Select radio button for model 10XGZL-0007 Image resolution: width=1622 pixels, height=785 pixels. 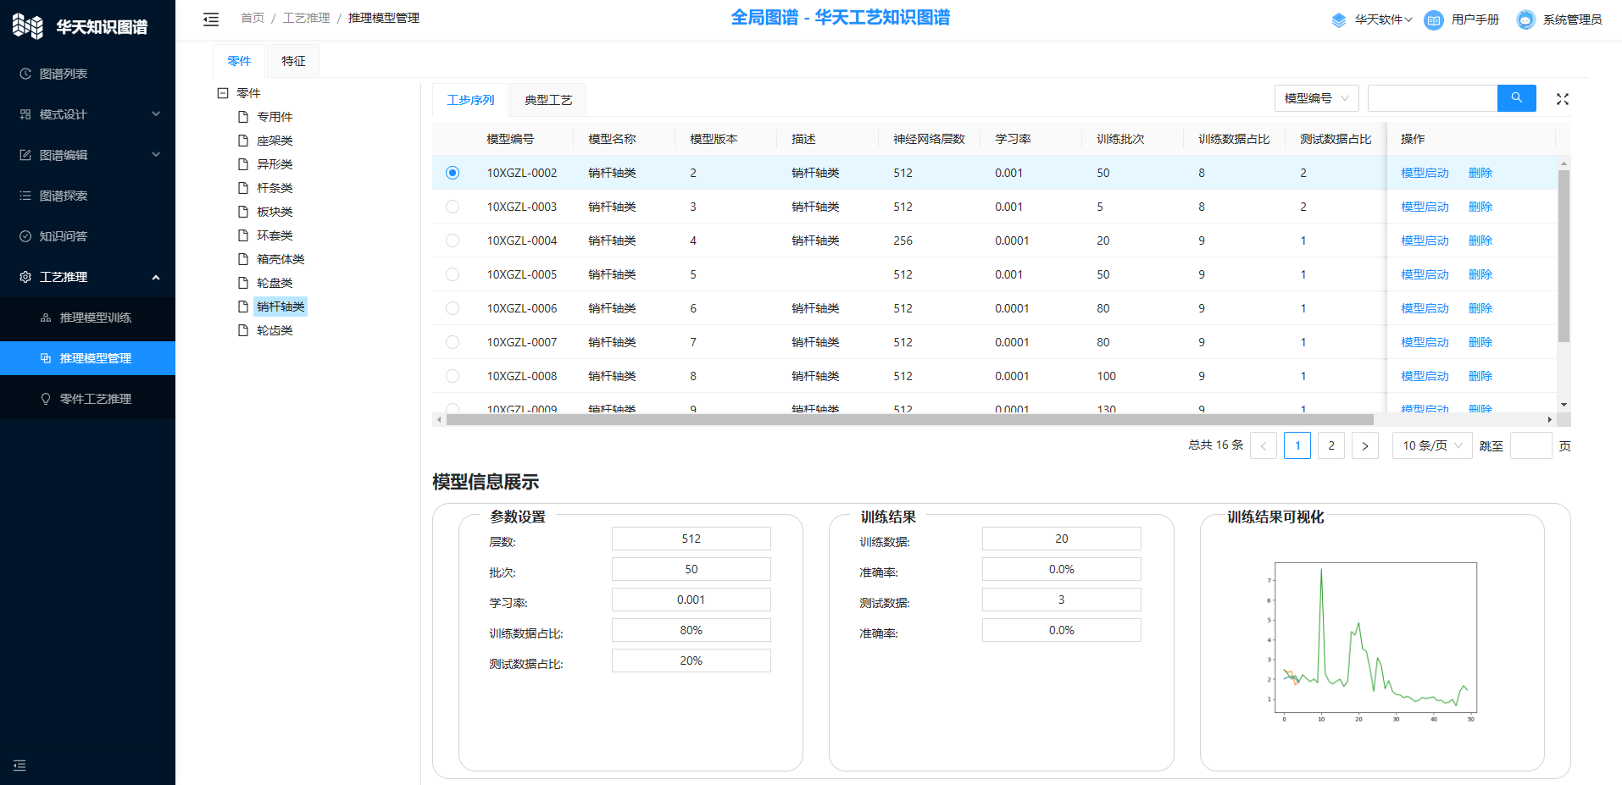(453, 342)
